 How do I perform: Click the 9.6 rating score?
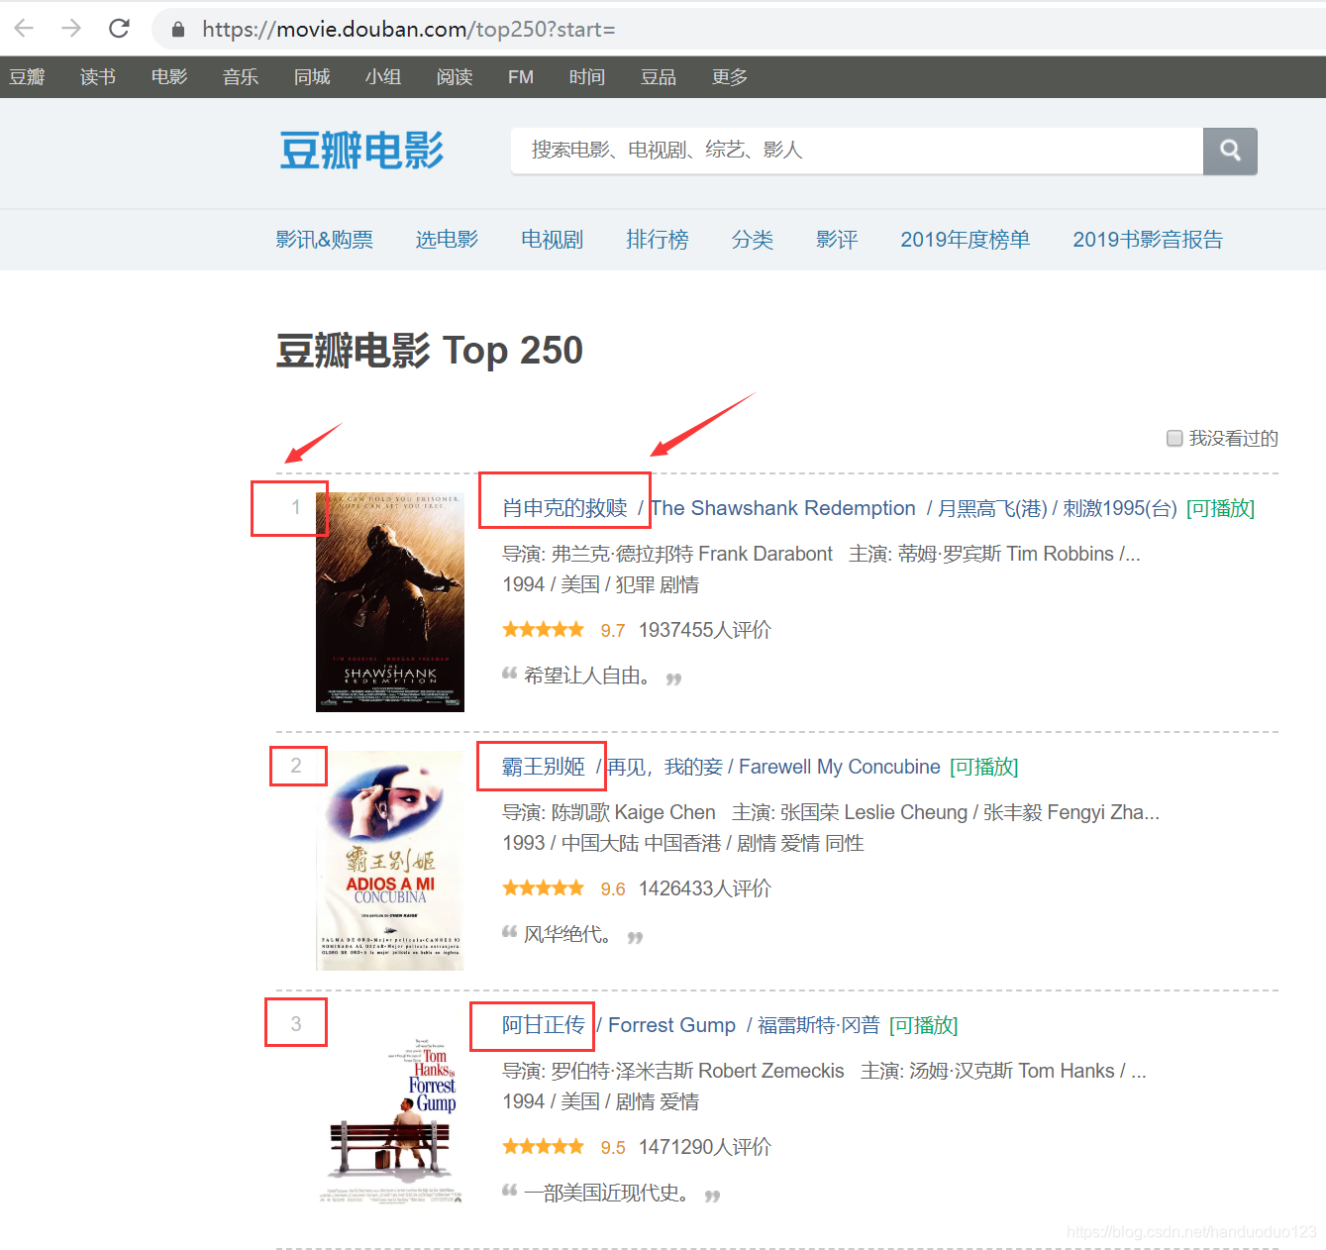pyautogui.click(x=613, y=889)
